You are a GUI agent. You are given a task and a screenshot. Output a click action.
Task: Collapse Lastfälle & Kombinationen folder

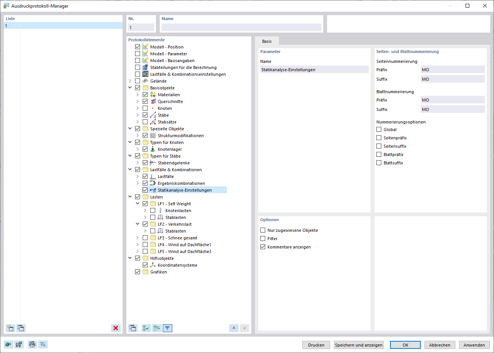click(x=130, y=170)
